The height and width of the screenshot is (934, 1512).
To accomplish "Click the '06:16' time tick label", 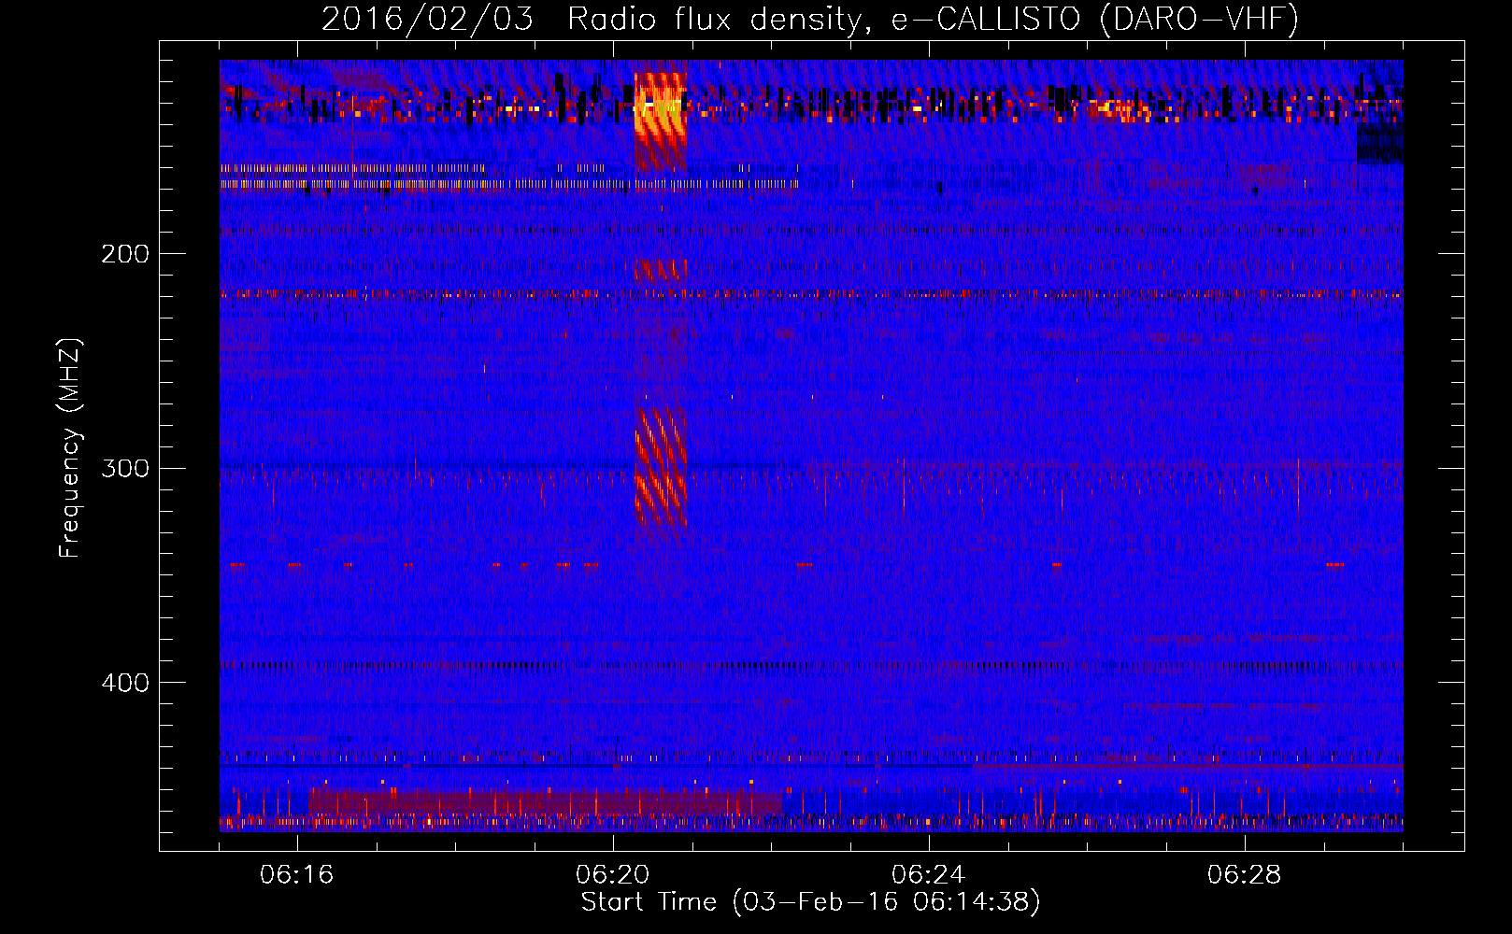I will click(297, 875).
